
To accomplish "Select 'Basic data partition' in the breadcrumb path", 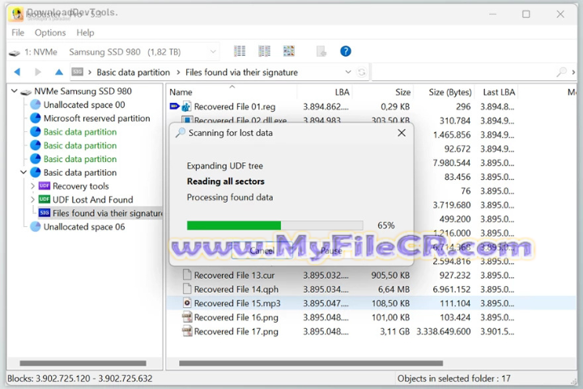I will click(133, 72).
